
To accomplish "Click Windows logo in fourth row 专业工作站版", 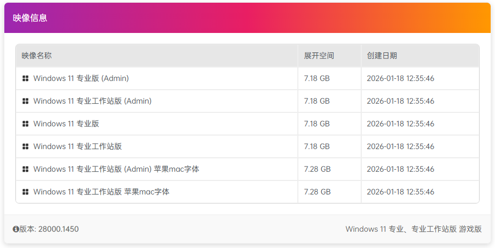I will pos(25,146).
